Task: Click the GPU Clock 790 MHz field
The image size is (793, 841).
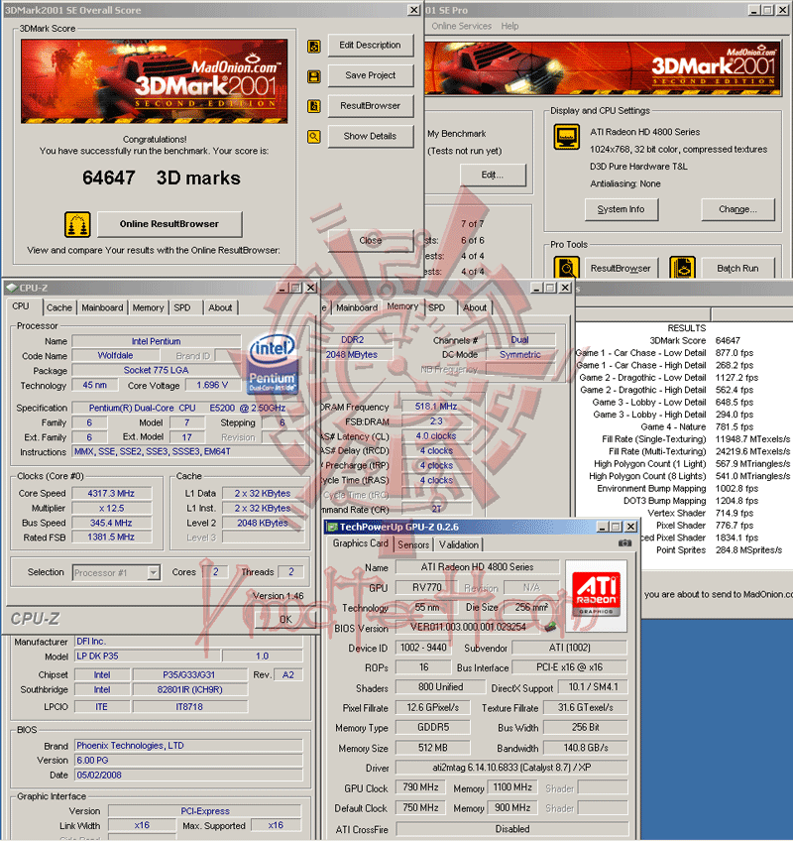Action: (x=421, y=787)
